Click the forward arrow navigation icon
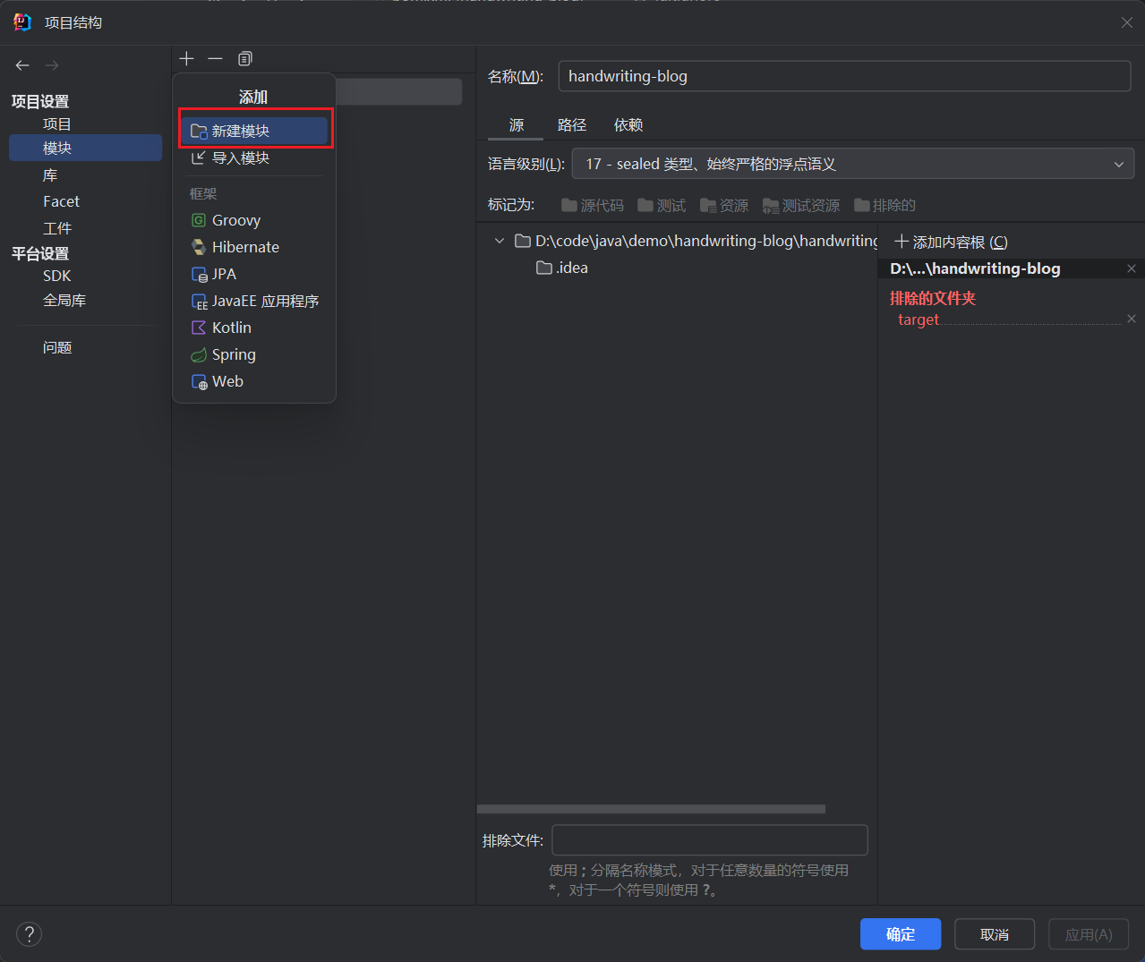This screenshot has height=962, width=1145. [x=52, y=65]
